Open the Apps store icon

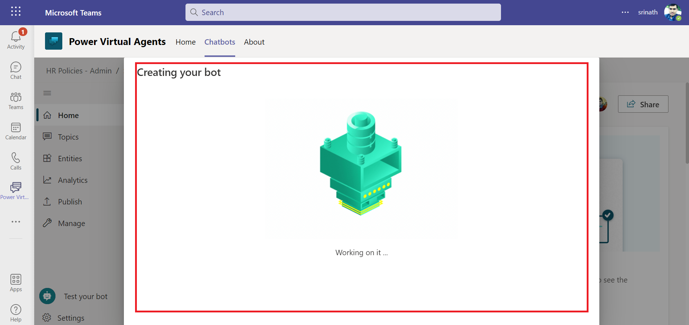tap(16, 283)
